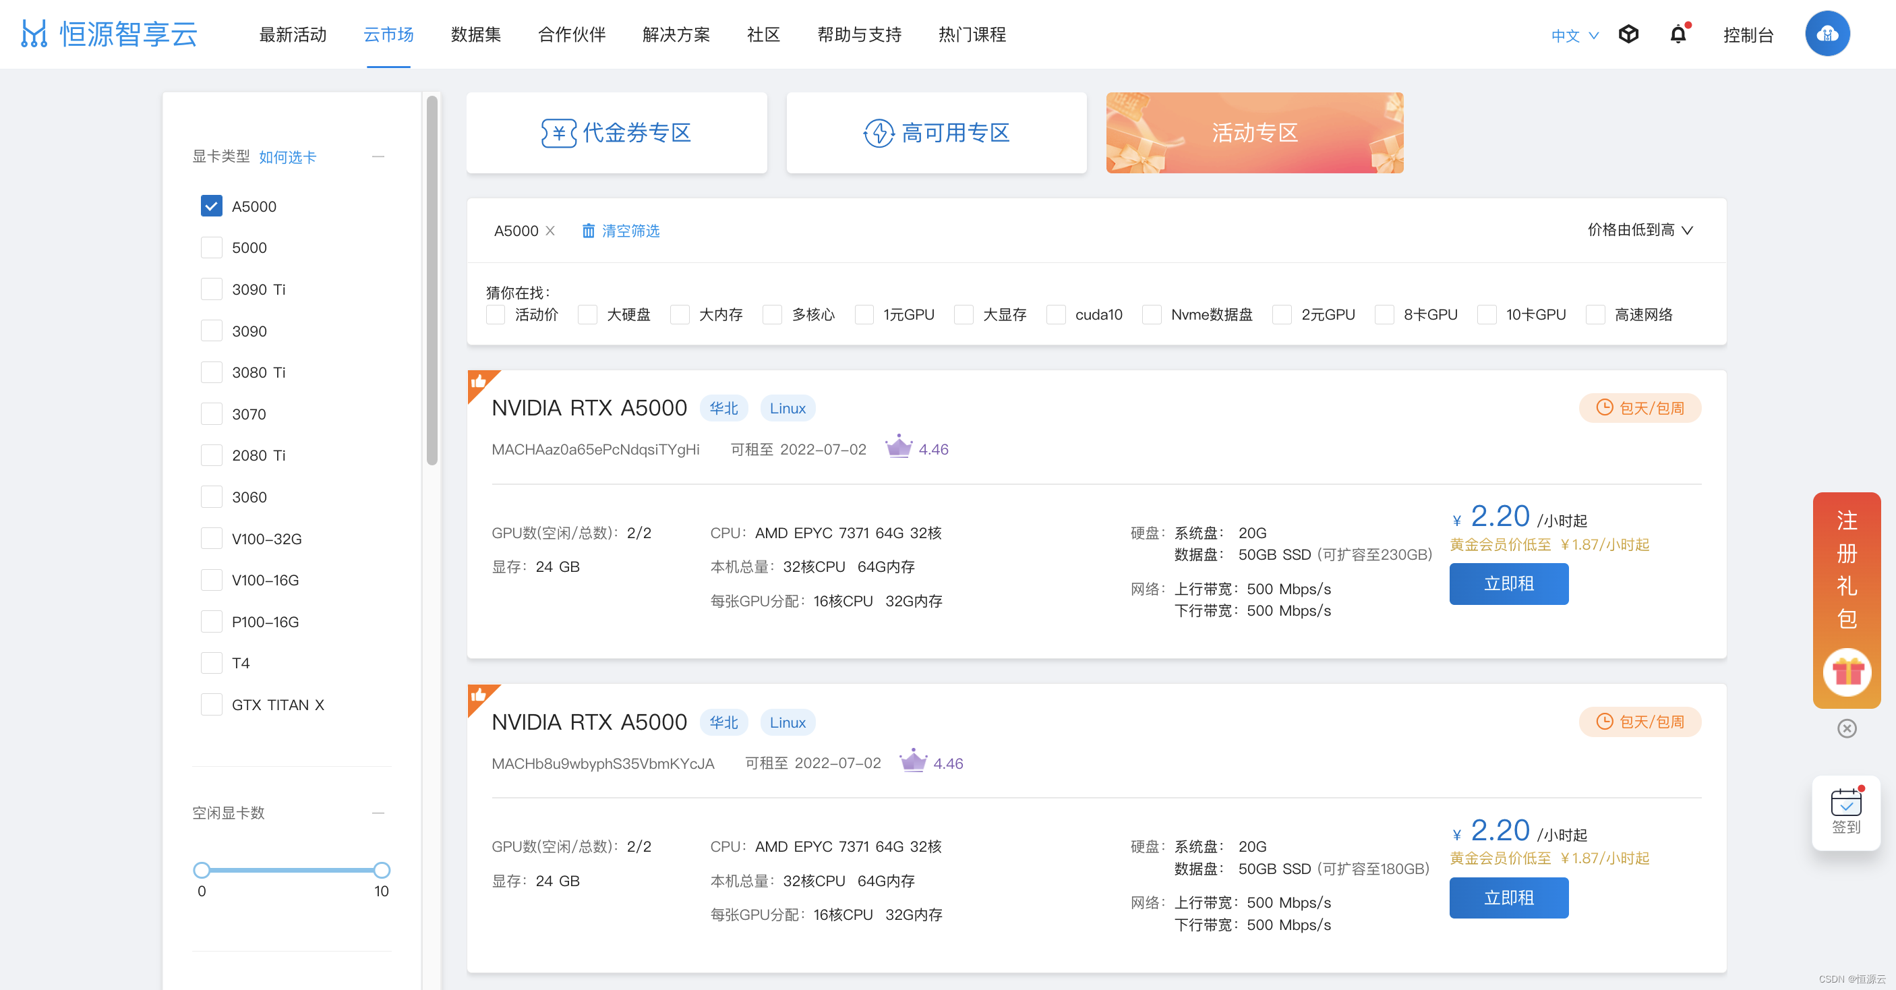Click the 3D cube icon in header
This screenshot has height=990, width=1896.
click(1628, 34)
